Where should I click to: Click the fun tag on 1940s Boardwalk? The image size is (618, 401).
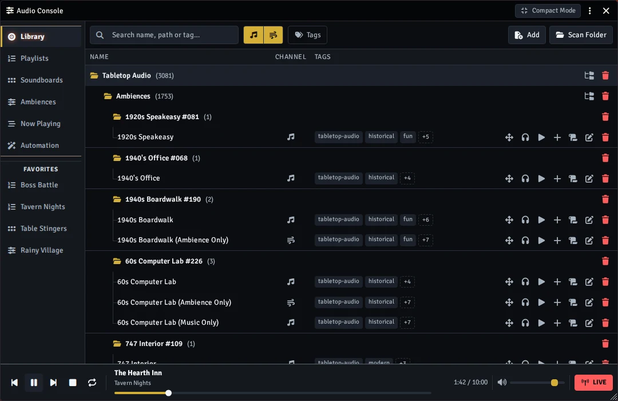click(407, 219)
